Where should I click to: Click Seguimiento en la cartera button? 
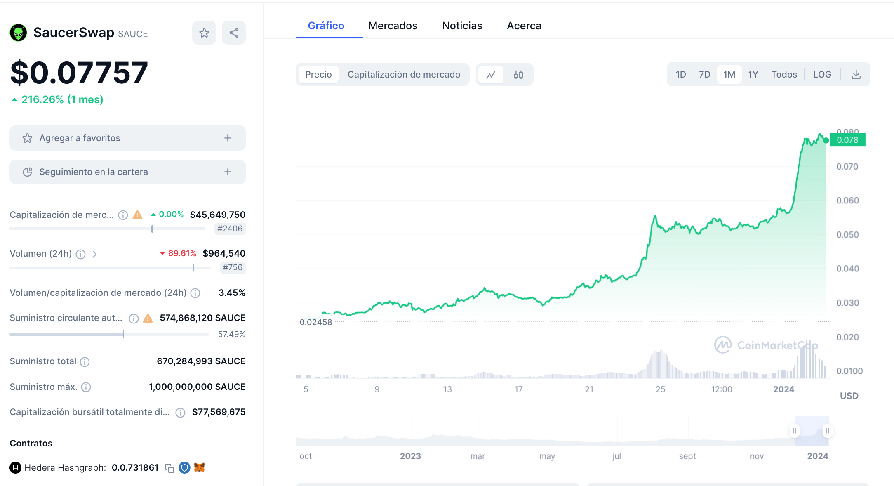127,172
